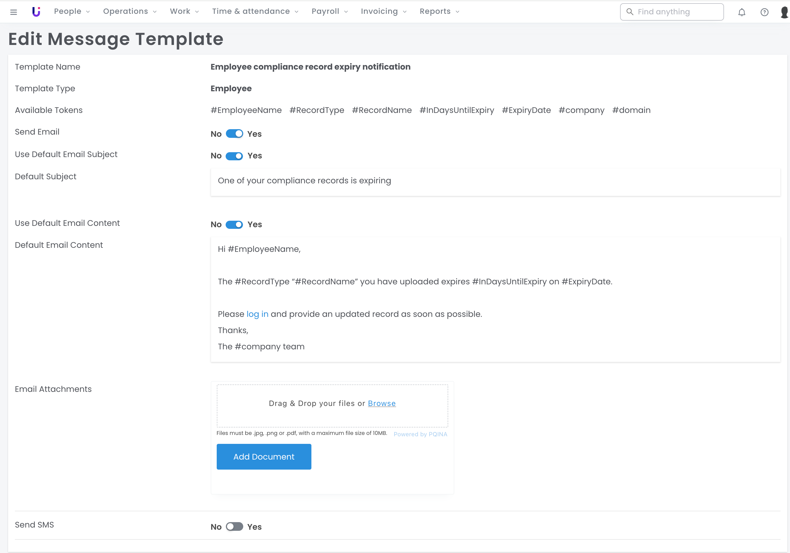This screenshot has width=790, height=553.
Task: Click the Powered by PQINA link
Action: [420, 434]
